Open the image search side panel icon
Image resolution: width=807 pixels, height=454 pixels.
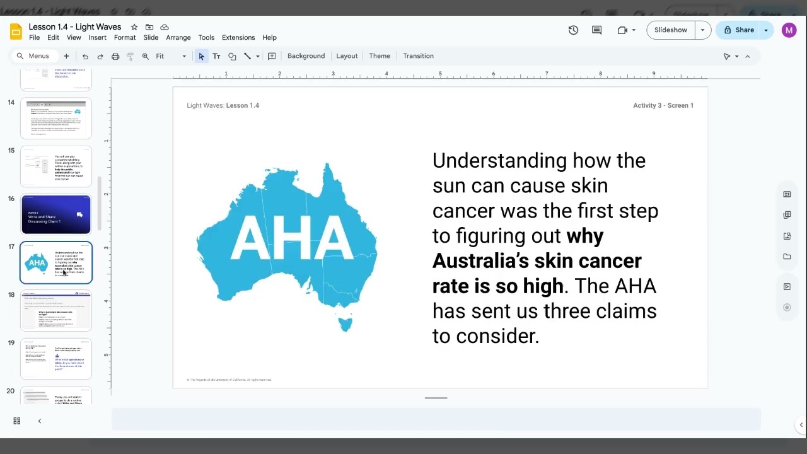coord(787,236)
